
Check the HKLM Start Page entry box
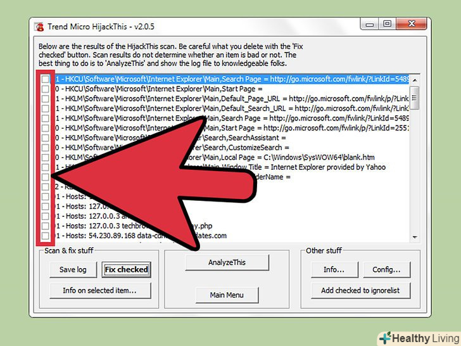click(x=45, y=128)
